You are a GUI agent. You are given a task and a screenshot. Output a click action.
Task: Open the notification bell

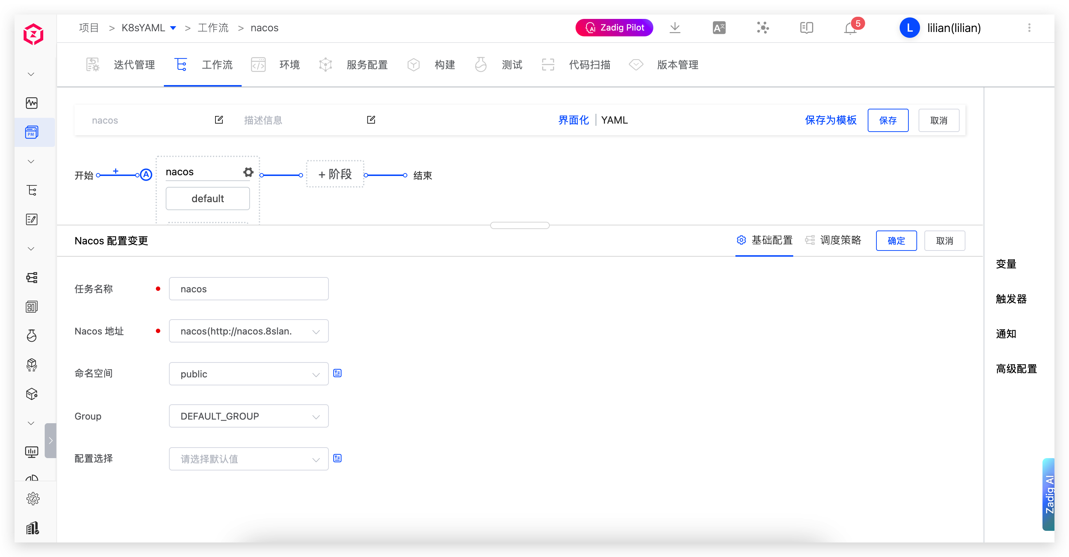click(x=850, y=28)
